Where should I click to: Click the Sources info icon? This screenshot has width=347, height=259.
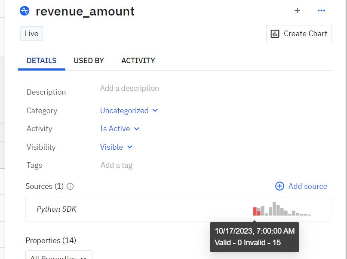(x=70, y=186)
